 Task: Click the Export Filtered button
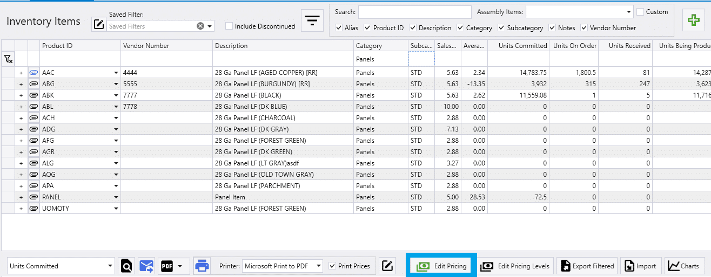click(x=587, y=266)
